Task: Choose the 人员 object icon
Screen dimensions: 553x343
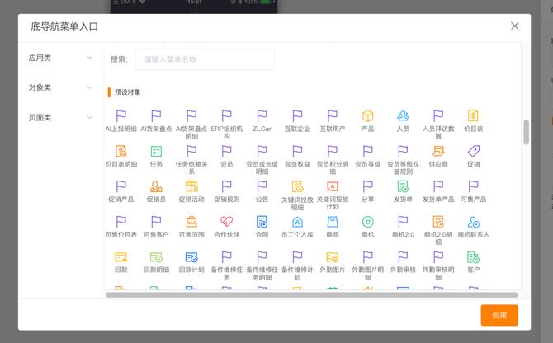Action: pyautogui.click(x=403, y=116)
